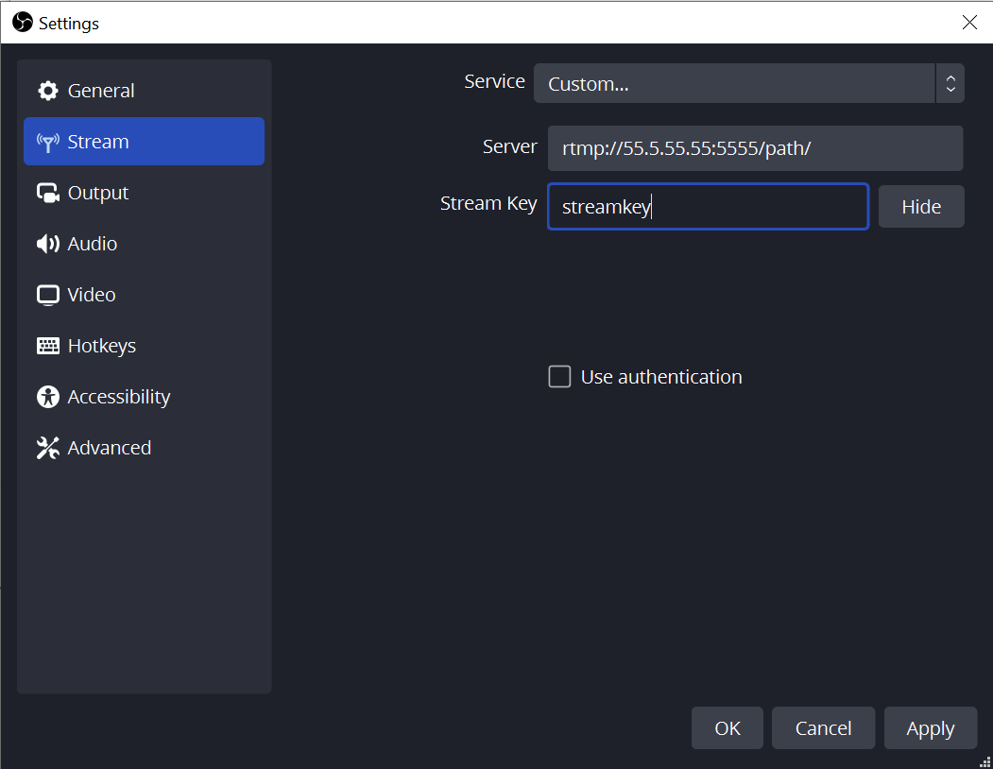Select the Stream antenna icon

47,141
